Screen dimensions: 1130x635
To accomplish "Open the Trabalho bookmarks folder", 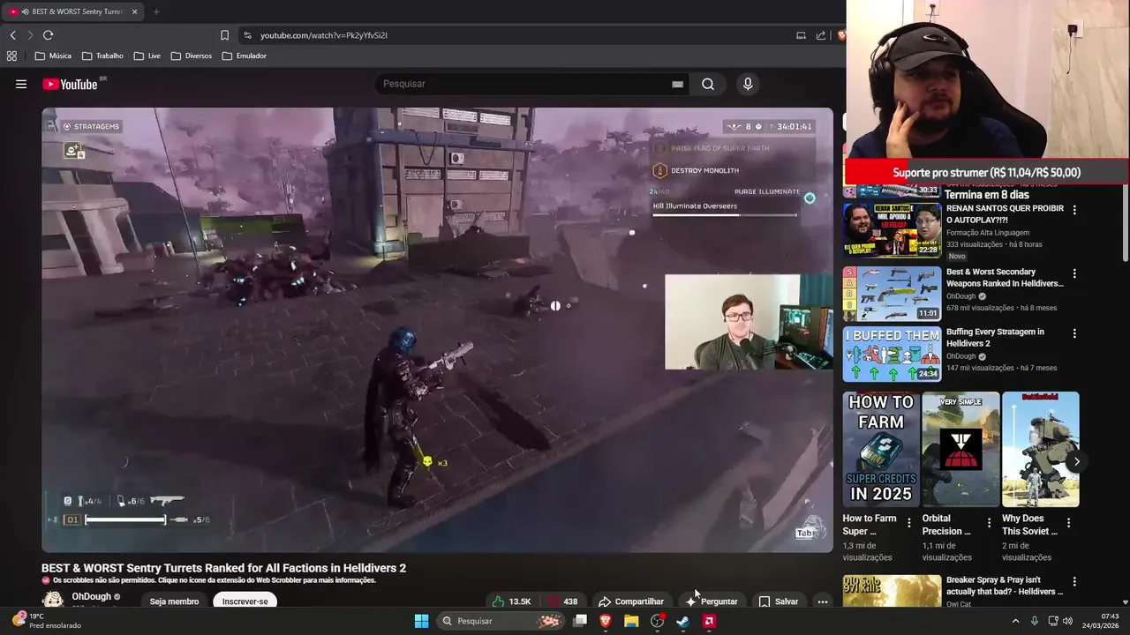I will pos(102,56).
